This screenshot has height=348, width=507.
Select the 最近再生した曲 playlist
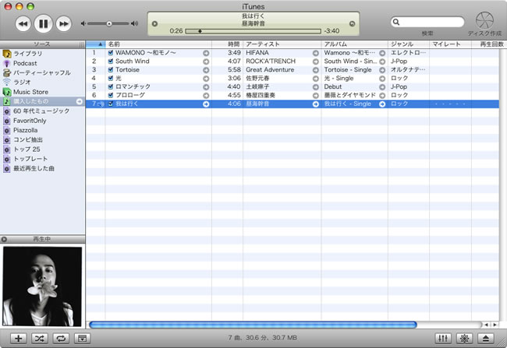point(34,168)
